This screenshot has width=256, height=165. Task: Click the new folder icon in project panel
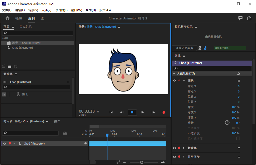pos(10,67)
